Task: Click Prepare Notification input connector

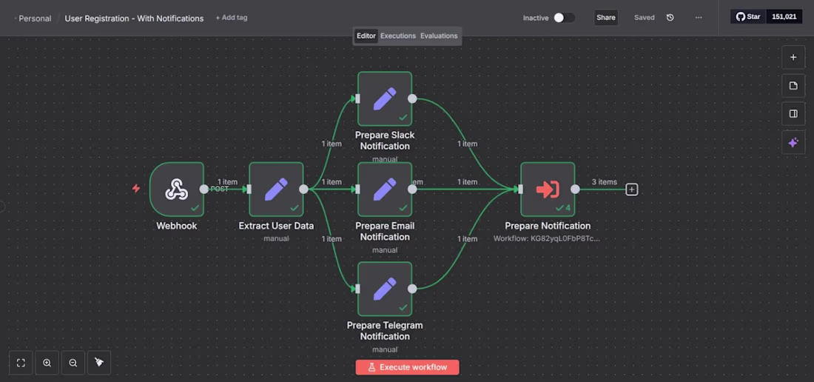Action: coord(521,190)
